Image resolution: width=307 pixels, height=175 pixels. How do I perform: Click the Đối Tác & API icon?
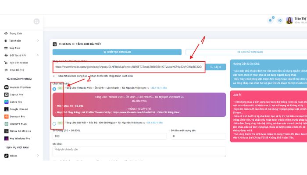click(x=6, y=55)
